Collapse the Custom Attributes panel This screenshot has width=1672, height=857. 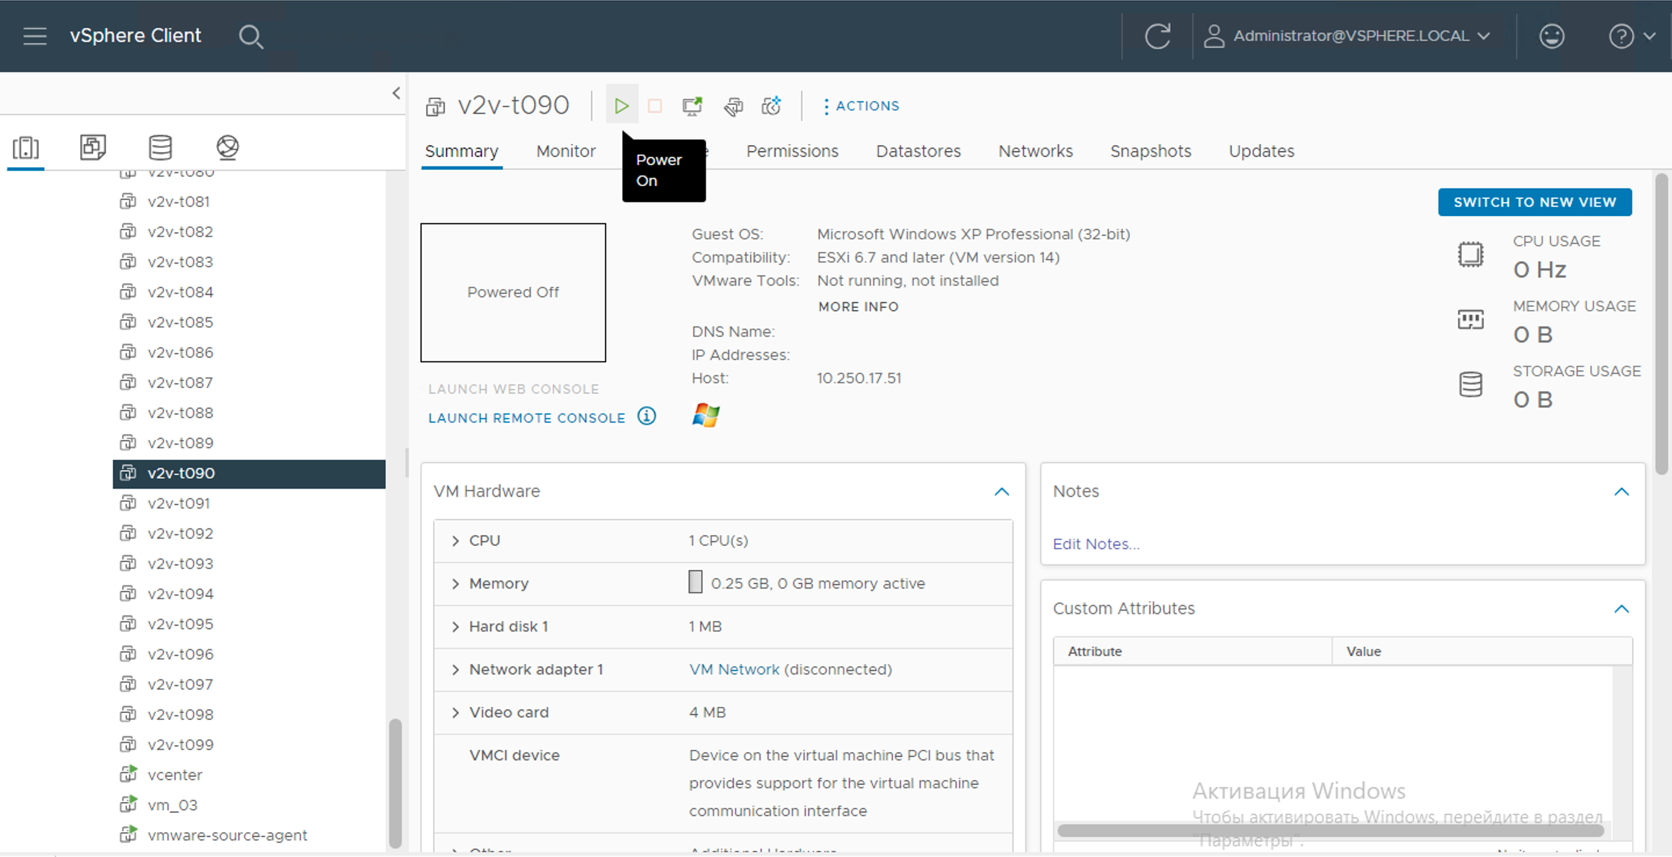point(1621,608)
